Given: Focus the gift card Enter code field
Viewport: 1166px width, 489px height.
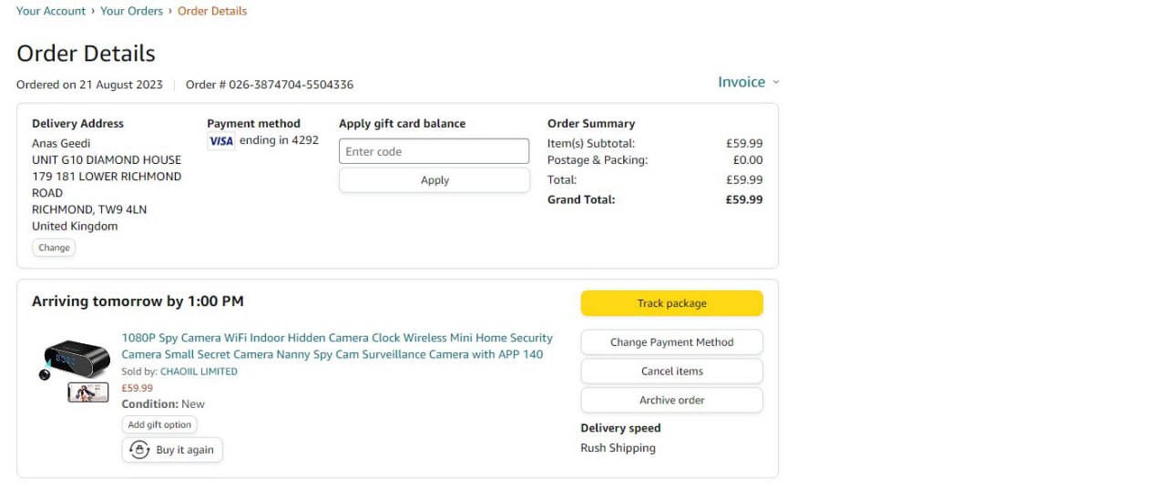Looking at the screenshot, I should [434, 151].
